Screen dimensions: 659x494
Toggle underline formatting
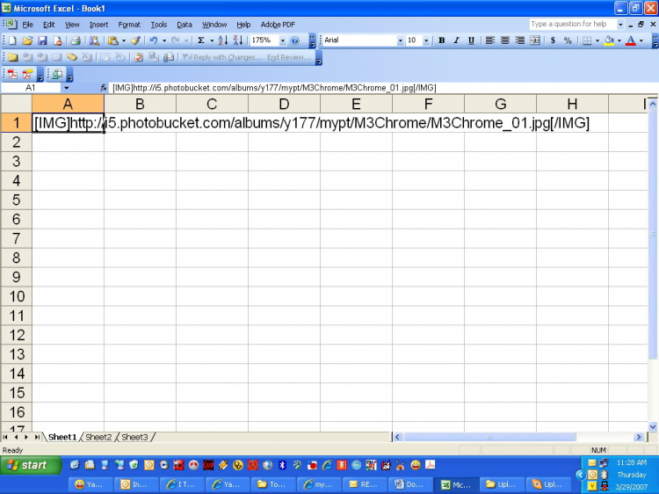[472, 40]
